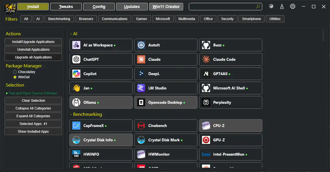Filter by Browsers category

coord(86,19)
